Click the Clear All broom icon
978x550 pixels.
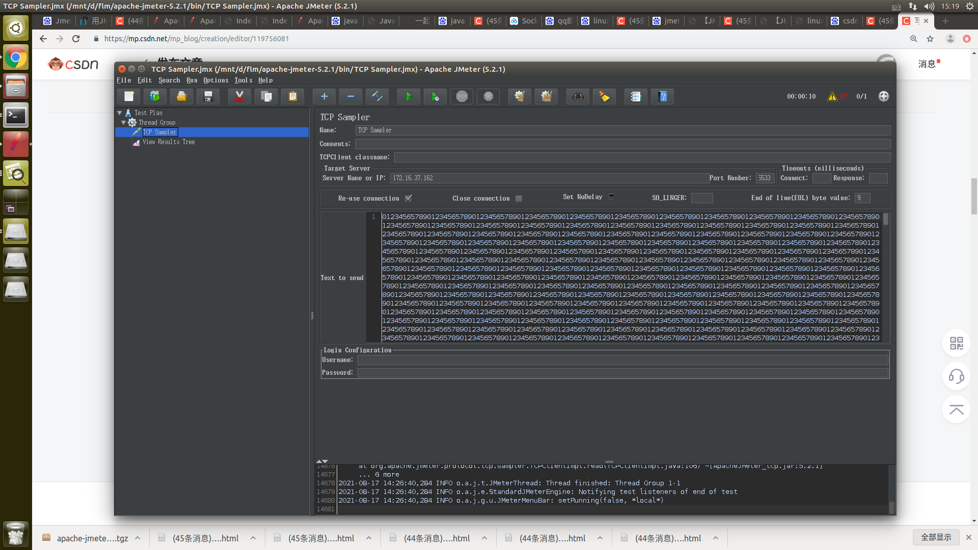click(x=546, y=96)
